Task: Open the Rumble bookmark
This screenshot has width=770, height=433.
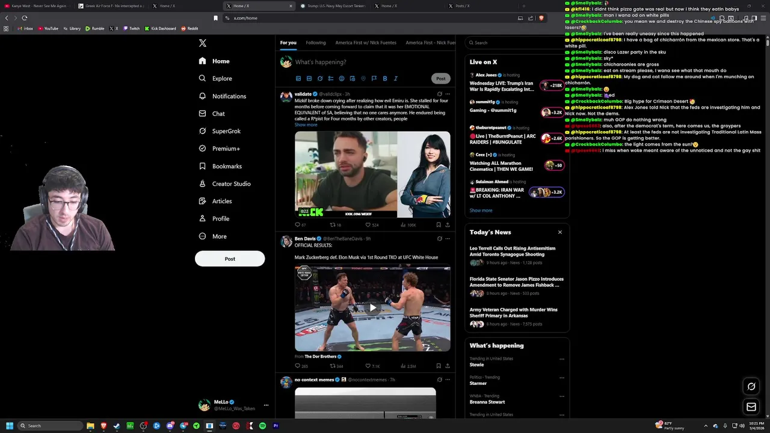Action: pyautogui.click(x=94, y=28)
